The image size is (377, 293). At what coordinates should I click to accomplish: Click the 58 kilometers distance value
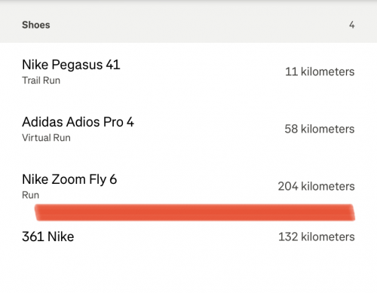coord(320,129)
